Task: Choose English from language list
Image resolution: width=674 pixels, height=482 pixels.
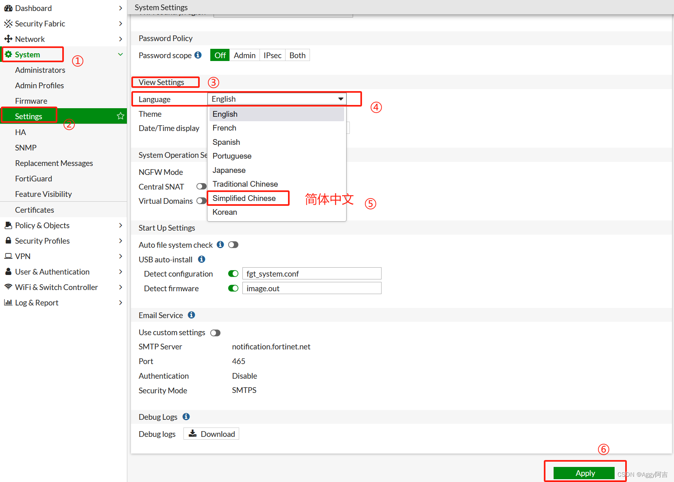Action: (x=277, y=114)
